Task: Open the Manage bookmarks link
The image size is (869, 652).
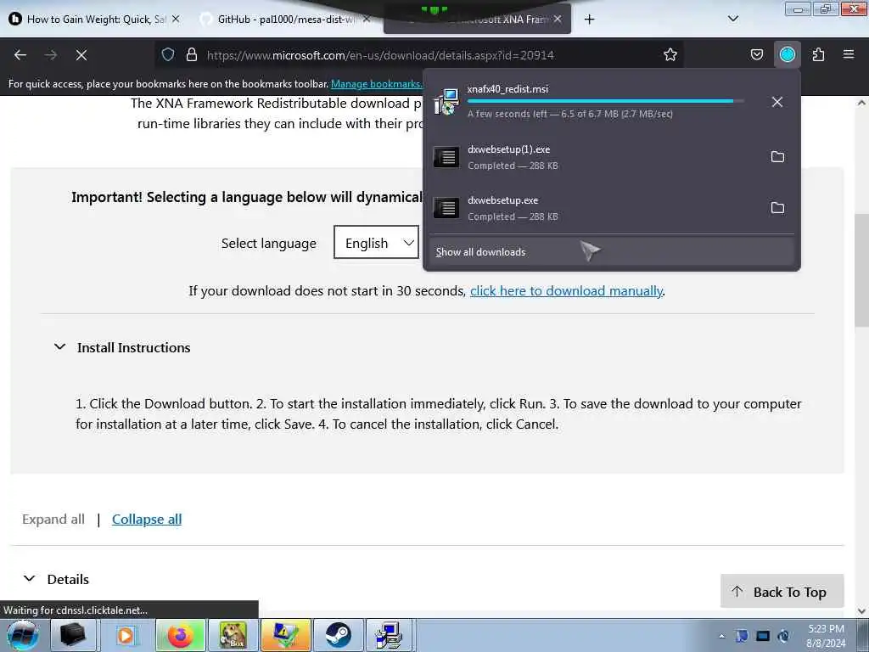Action: [377, 84]
